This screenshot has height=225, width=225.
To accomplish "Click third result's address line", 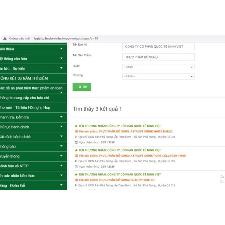I will [x=127, y=185].
